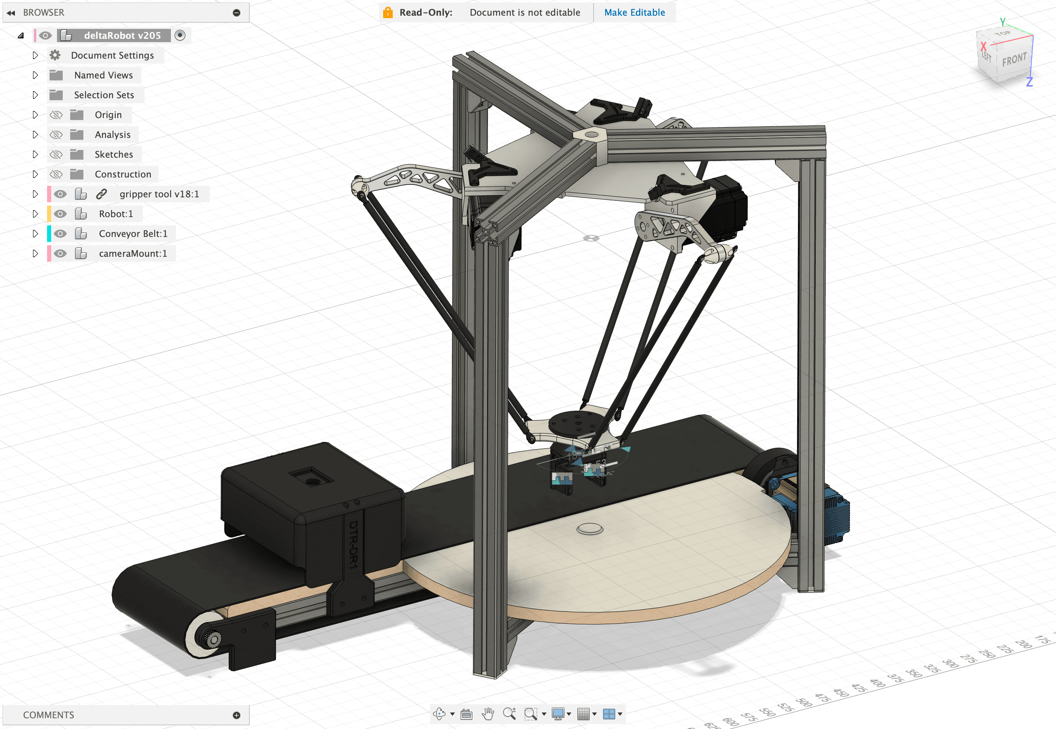Expand the COMMENTS panel
1056x729 pixels.
click(237, 715)
